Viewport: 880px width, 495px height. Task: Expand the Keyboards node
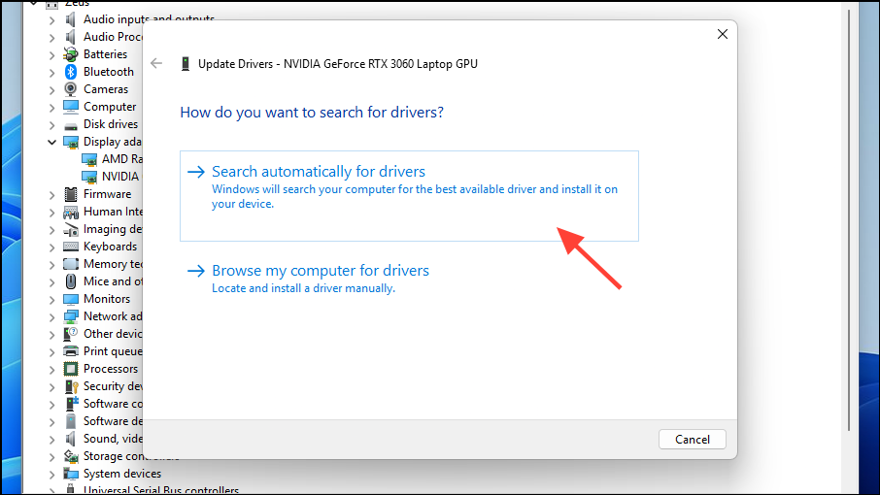coord(52,247)
